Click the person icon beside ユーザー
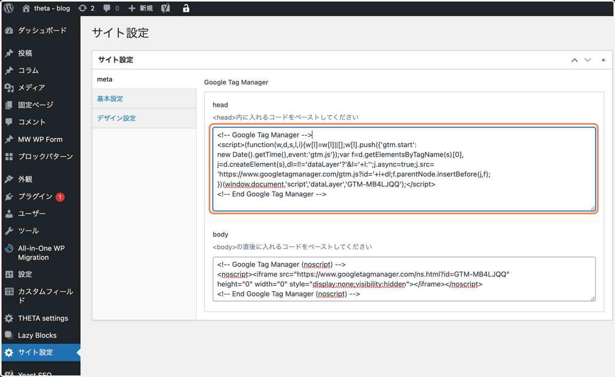 pyautogui.click(x=9, y=214)
